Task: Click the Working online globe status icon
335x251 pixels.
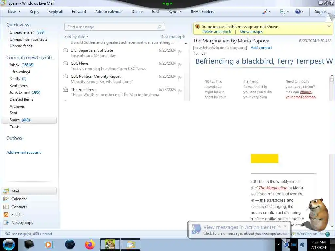Action: point(328,234)
